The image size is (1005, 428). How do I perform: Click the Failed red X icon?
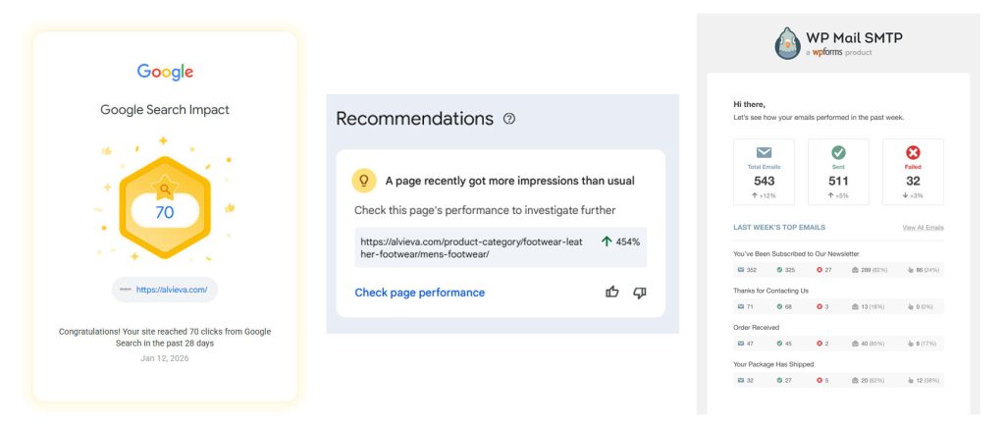pyautogui.click(x=913, y=152)
